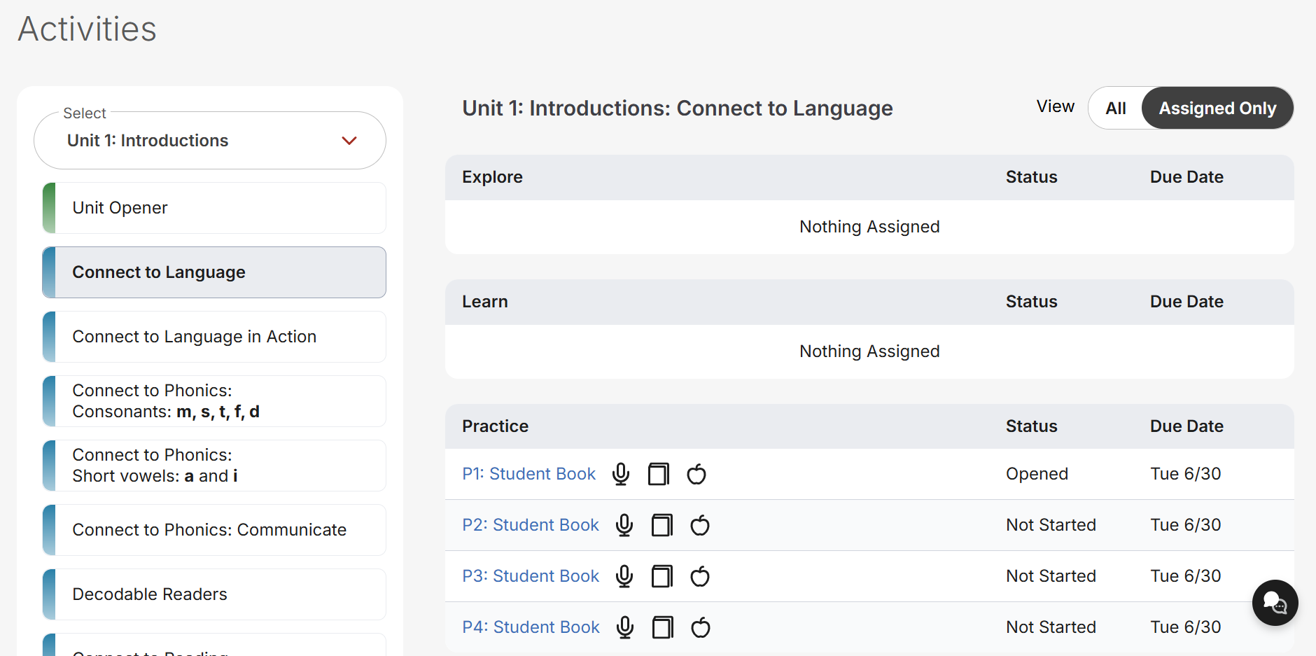
Task: Open the P1: Student Book link
Action: tap(529, 474)
